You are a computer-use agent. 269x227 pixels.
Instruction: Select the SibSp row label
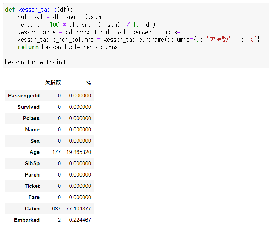[32, 163]
